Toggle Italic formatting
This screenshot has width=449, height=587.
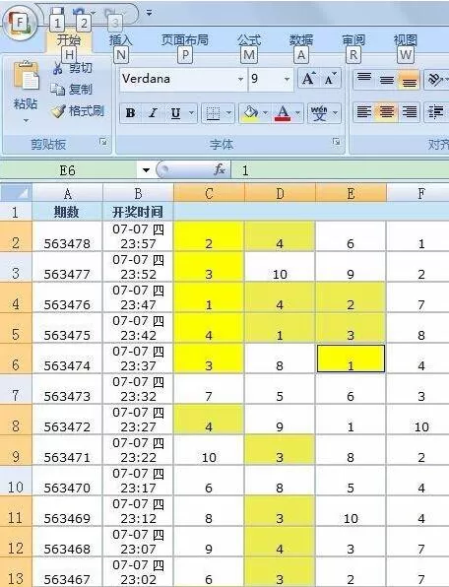pyautogui.click(x=153, y=112)
